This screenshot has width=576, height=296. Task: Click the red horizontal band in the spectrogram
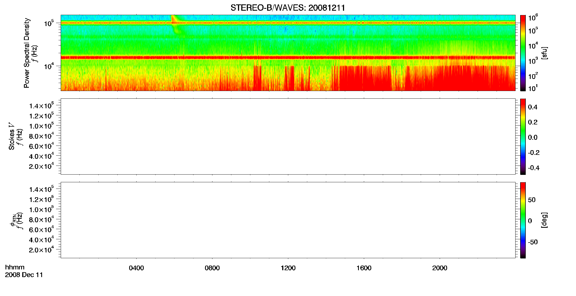288,58
